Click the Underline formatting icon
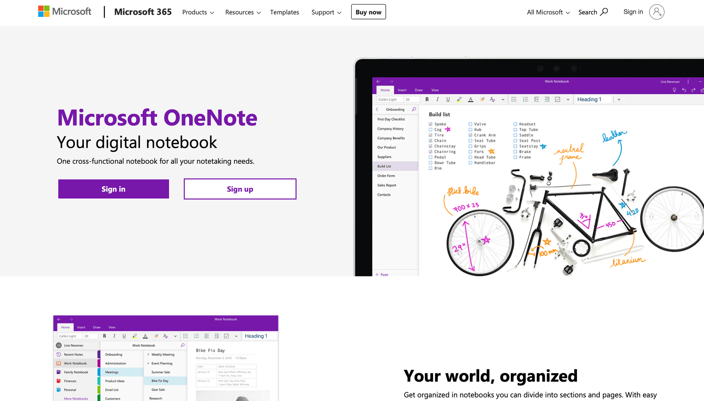 [x=447, y=99]
